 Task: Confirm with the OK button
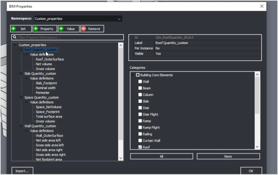coord(251,171)
